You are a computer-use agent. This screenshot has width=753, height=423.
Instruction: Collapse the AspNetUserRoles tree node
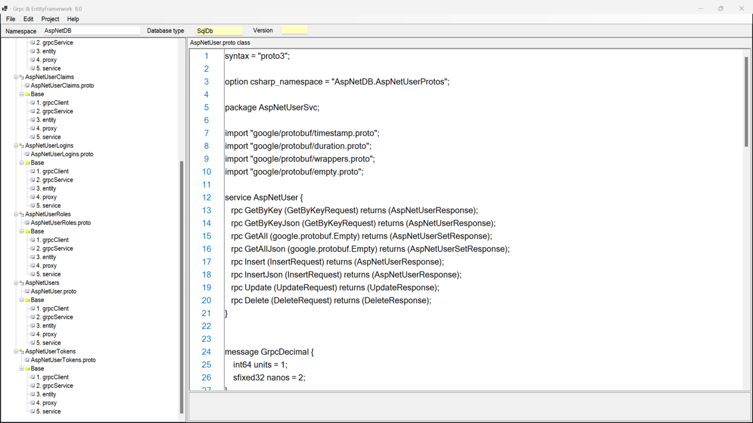(x=16, y=214)
